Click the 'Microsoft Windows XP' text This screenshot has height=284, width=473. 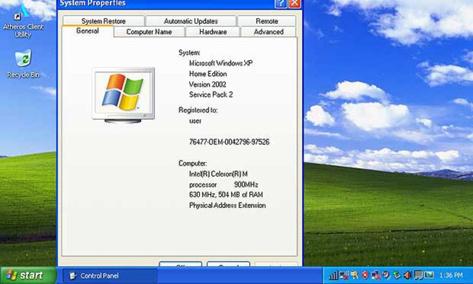221,63
